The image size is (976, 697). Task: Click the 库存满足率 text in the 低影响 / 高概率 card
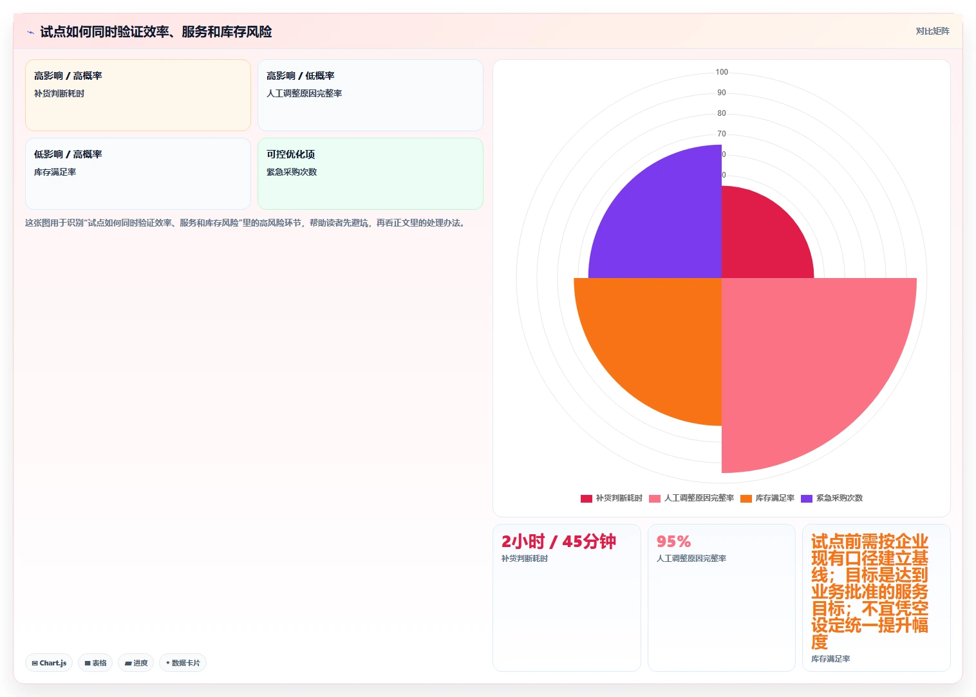[55, 172]
